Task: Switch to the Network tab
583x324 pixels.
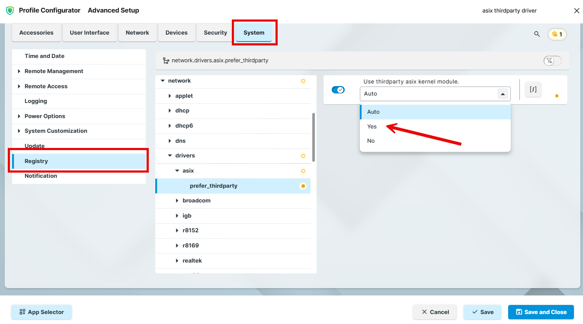Action: tap(137, 33)
